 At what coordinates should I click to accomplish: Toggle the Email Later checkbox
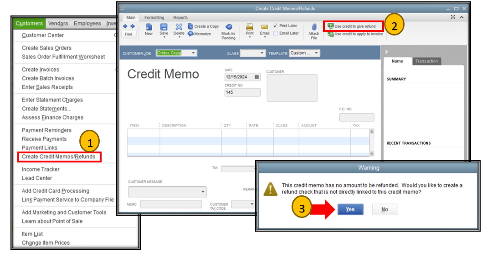276,33
